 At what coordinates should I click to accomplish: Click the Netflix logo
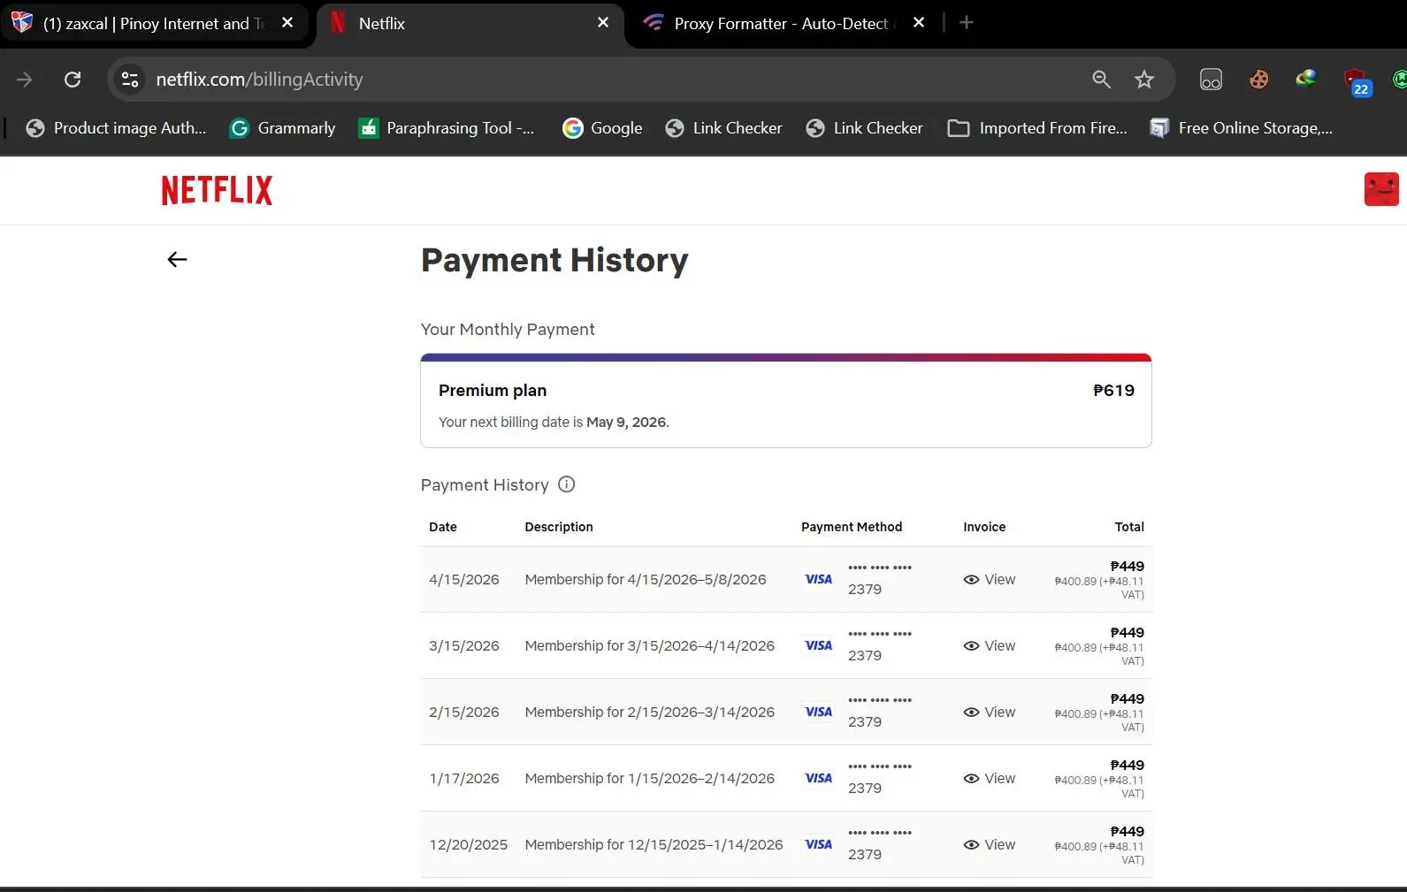(217, 190)
